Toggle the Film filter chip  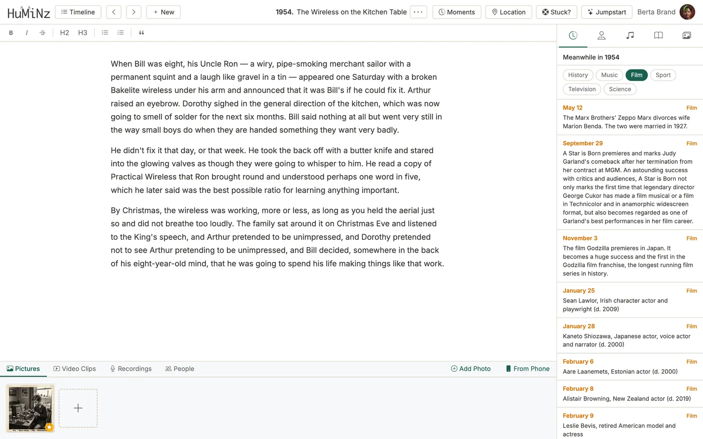(637, 75)
